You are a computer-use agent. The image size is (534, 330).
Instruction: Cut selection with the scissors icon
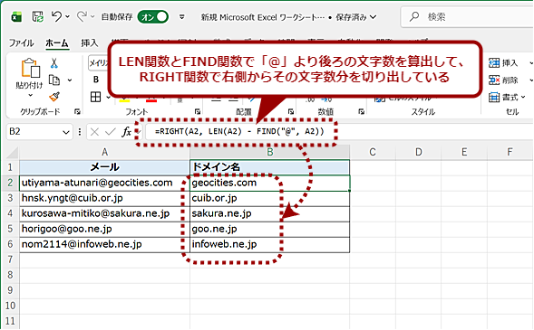53,63
